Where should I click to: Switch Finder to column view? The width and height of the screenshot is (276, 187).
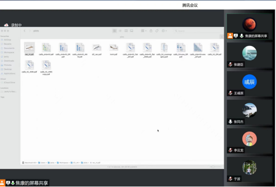click(126, 31)
